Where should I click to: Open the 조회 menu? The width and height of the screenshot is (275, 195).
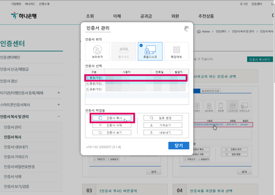pos(90,16)
